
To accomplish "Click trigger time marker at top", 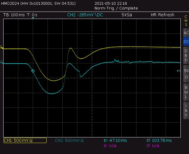I will [33, 18].
